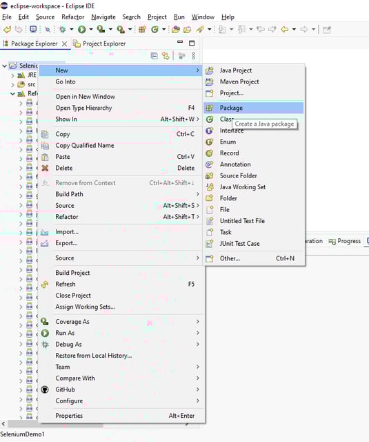Click the Link with Editor icon

[x=166, y=56]
